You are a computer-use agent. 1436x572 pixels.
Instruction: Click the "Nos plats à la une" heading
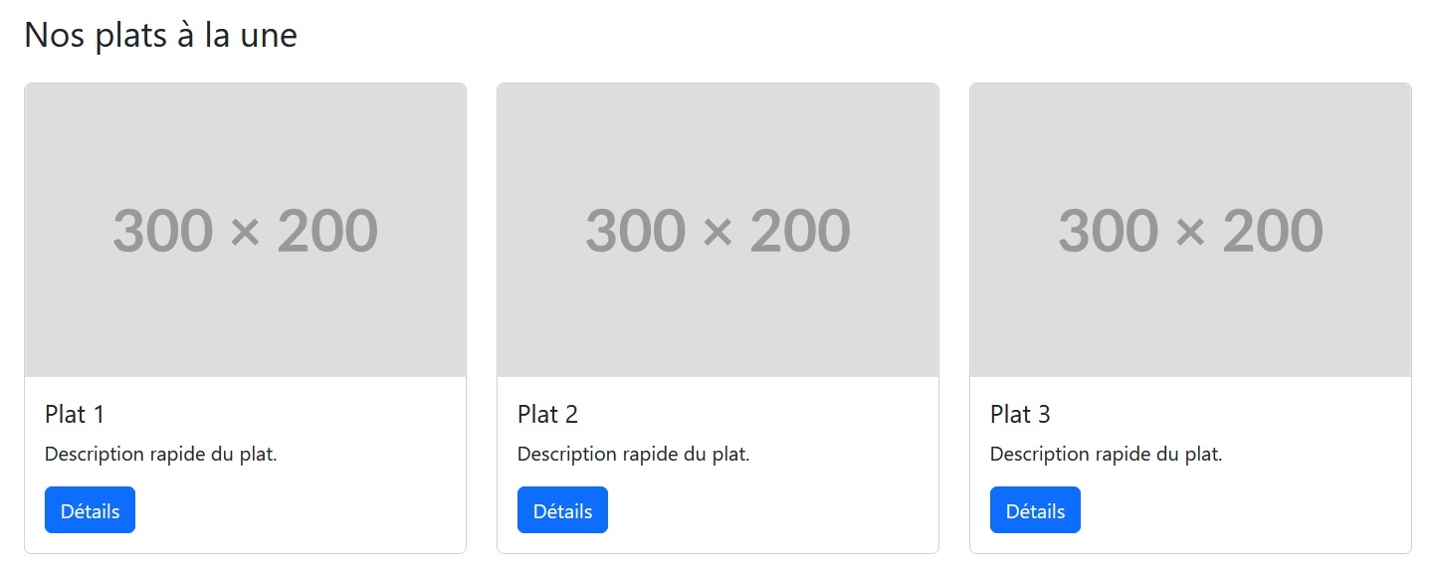[x=160, y=35]
